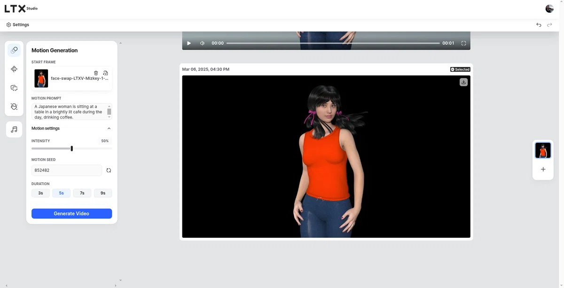Select the thumbnail in right strip

543,150
